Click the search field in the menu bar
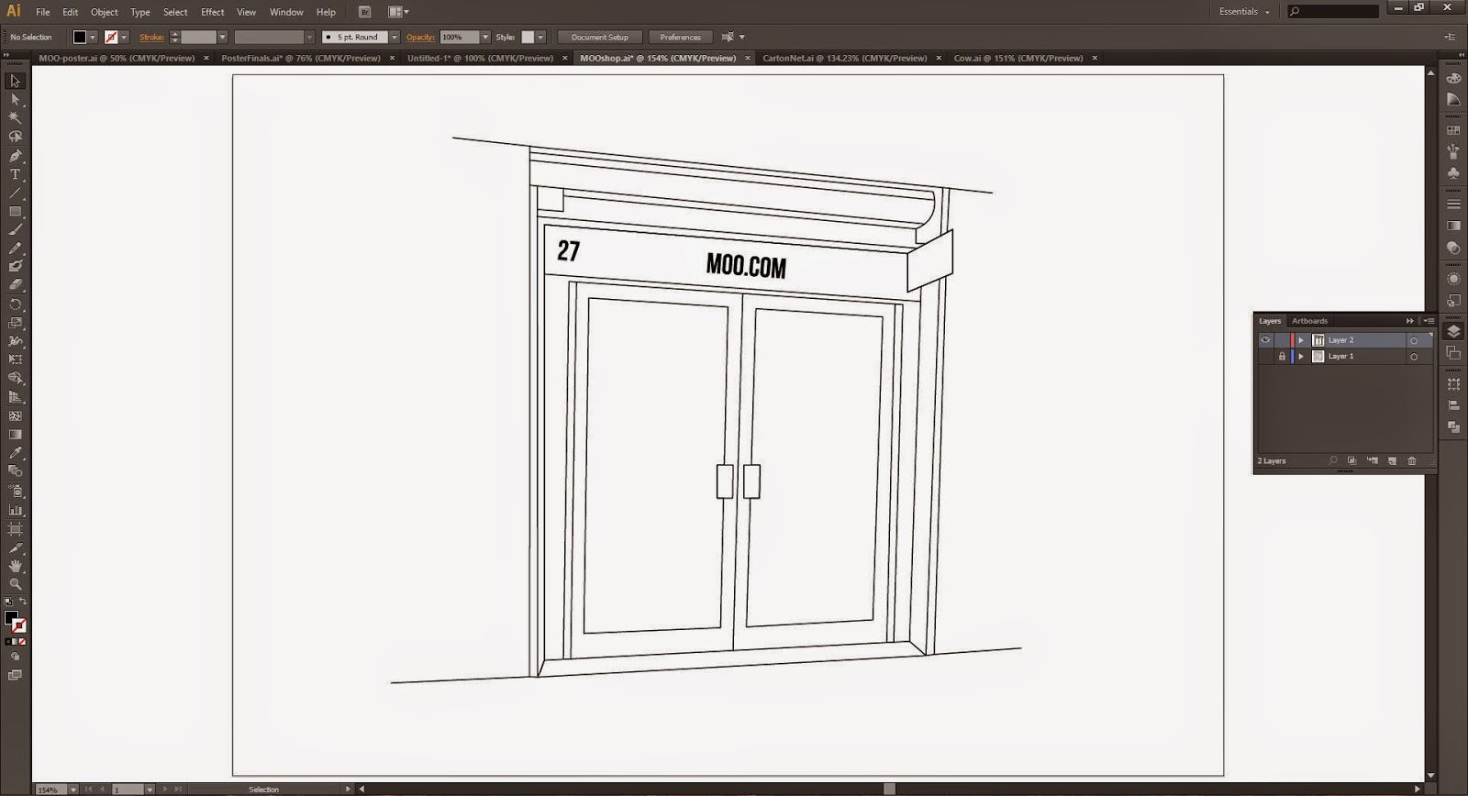 pos(1333,12)
